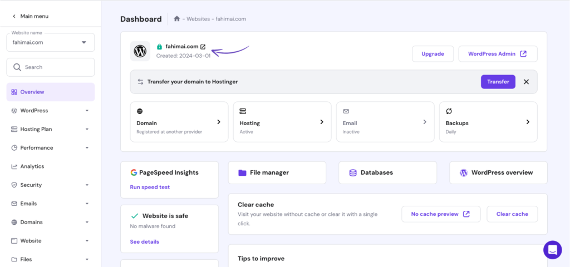Click the back arrow beside Main menu
Image resolution: width=570 pixels, height=267 pixels.
click(14, 16)
